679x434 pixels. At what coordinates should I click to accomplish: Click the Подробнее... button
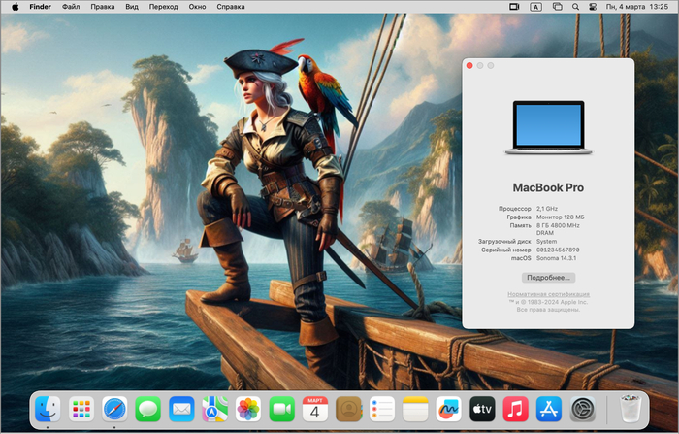click(x=548, y=278)
